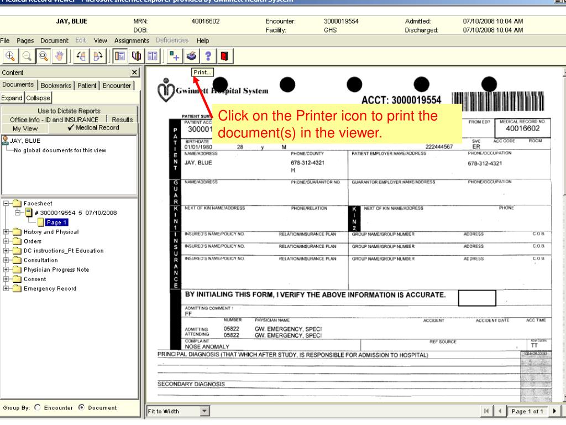Expand the Consent folder
Screen dimensions: 566x425
6,279
